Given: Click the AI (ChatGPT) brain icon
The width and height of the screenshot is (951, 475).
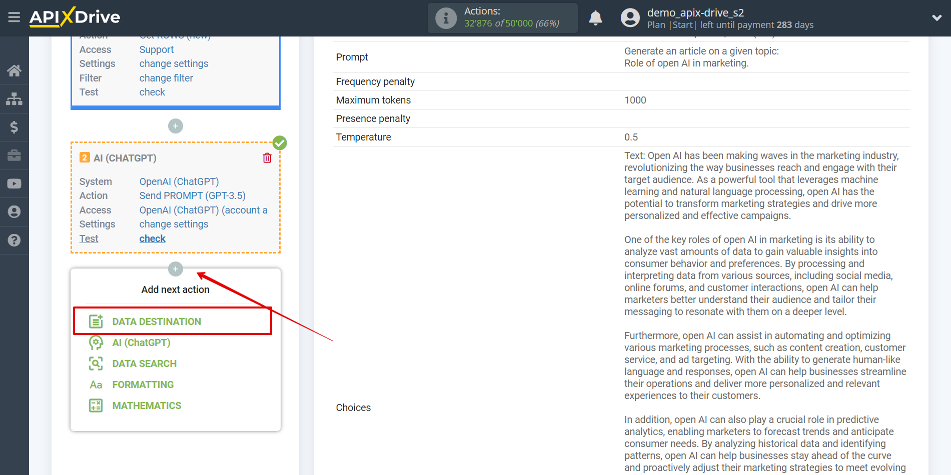Looking at the screenshot, I should [x=96, y=342].
